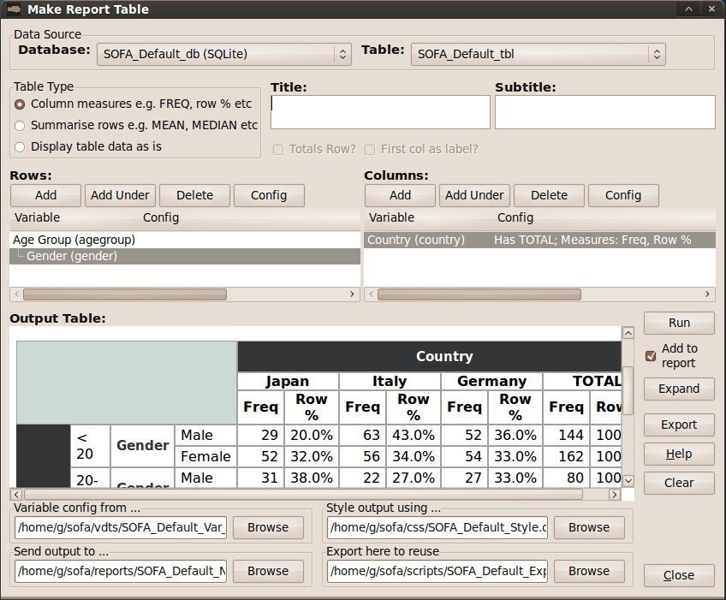Open the Table dropdown

coord(538,54)
